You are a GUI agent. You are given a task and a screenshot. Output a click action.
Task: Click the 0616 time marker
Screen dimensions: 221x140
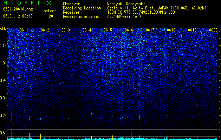(x=129, y=30)
